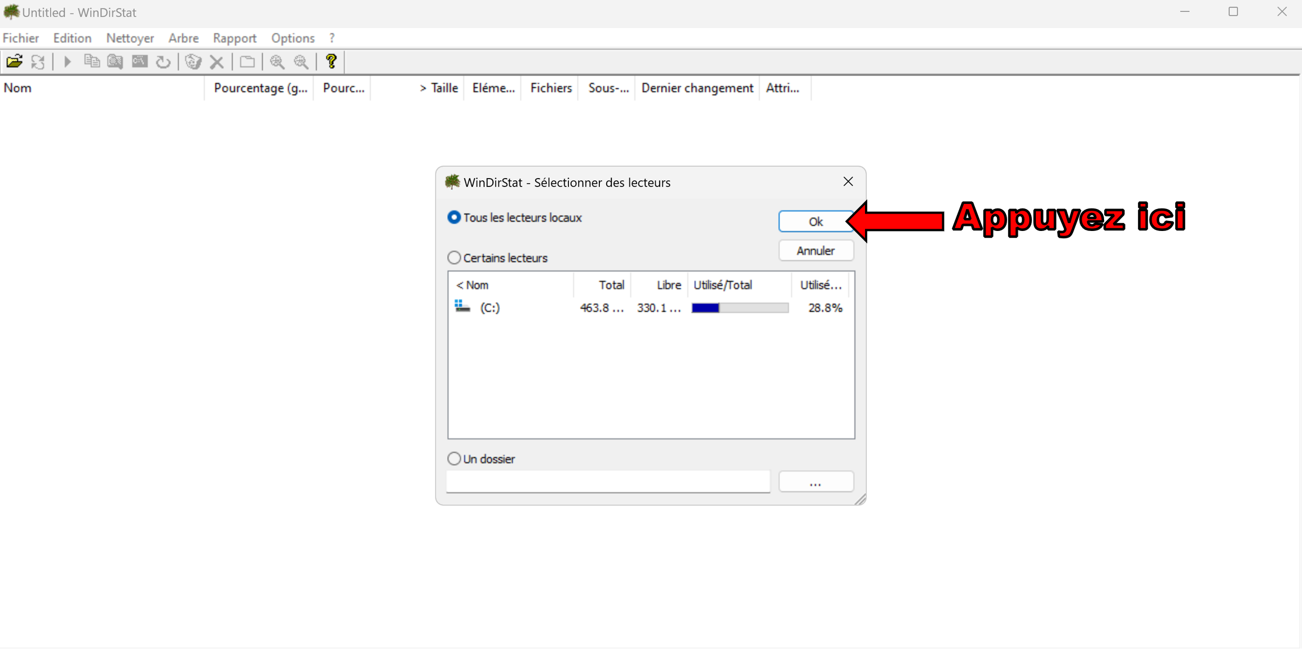Click the 'Utilisé/Total' column header
This screenshot has width=1302, height=649.
(x=739, y=285)
